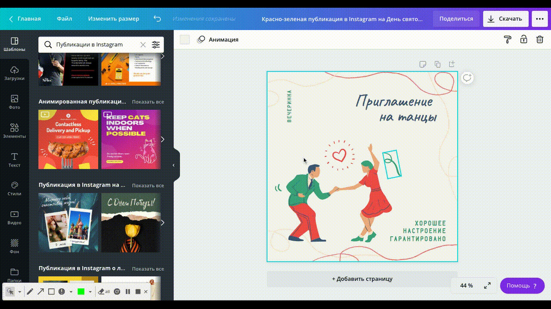This screenshot has height=309, width=551.
Task: Open the Файл menu
Action: [x=64, y=18]
